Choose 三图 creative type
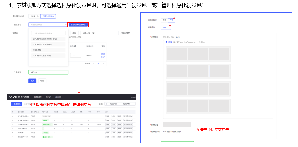This screenshot has width=298, height=147. click(172, 20)
